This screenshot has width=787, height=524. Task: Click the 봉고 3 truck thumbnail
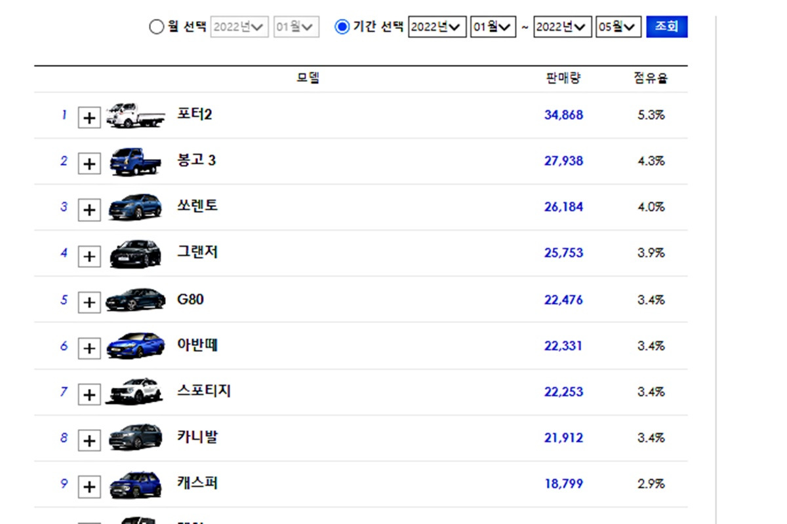click(x=135, y=161)
